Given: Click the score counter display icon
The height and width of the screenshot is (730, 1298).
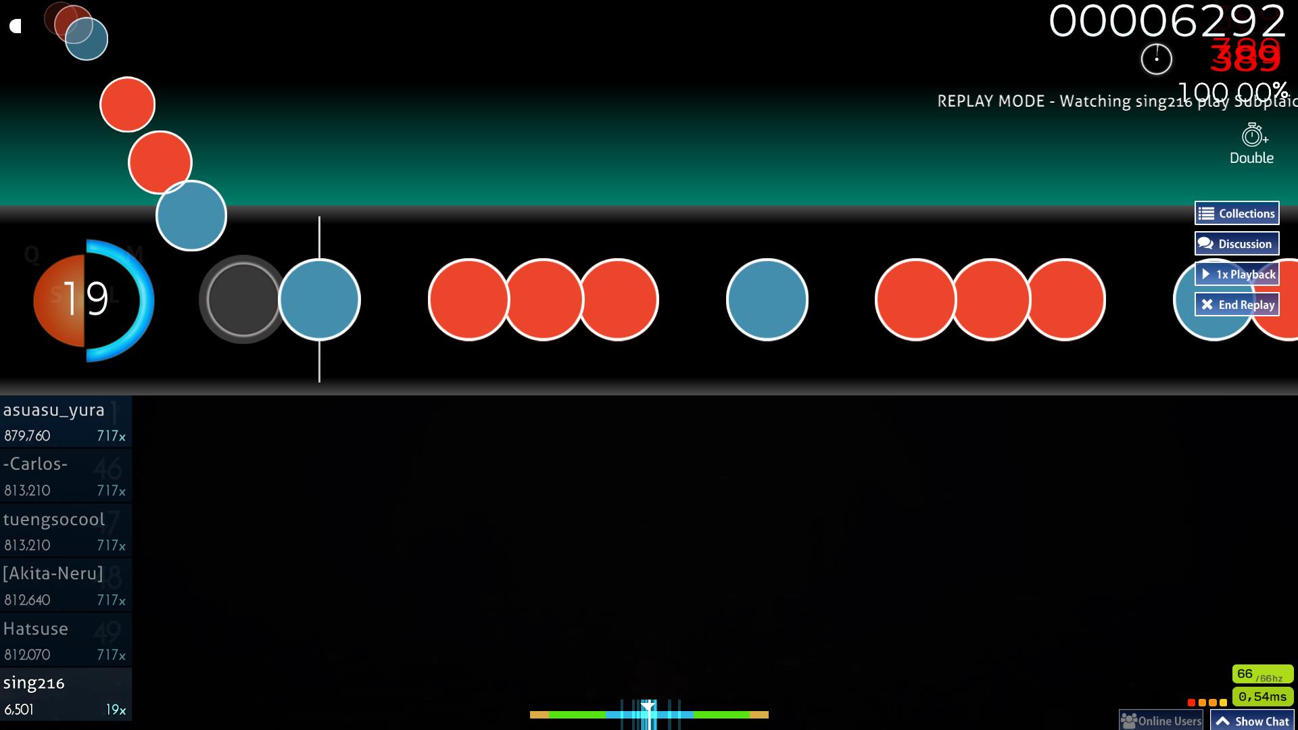Looking at the screenshot, I should (x=1155, y=58).
